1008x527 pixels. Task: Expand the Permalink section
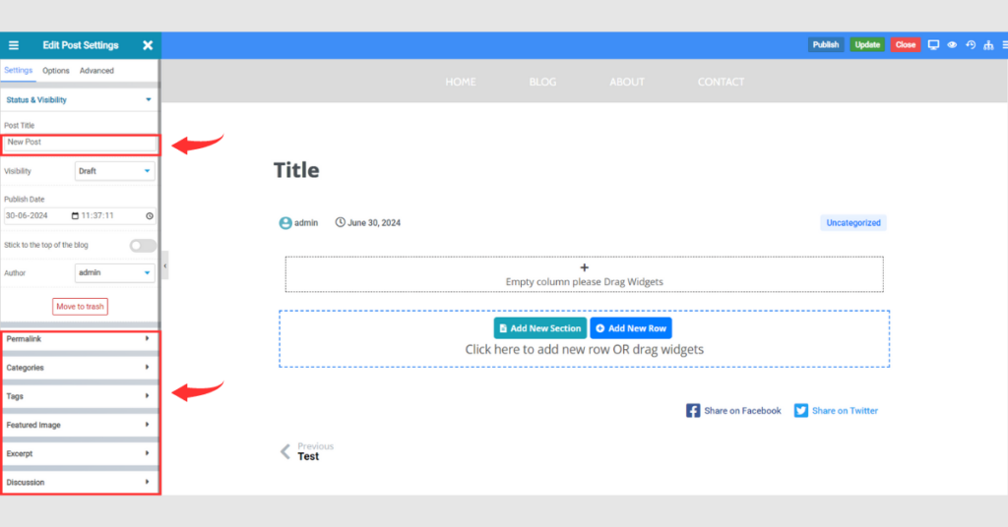(x=80, y=339)
